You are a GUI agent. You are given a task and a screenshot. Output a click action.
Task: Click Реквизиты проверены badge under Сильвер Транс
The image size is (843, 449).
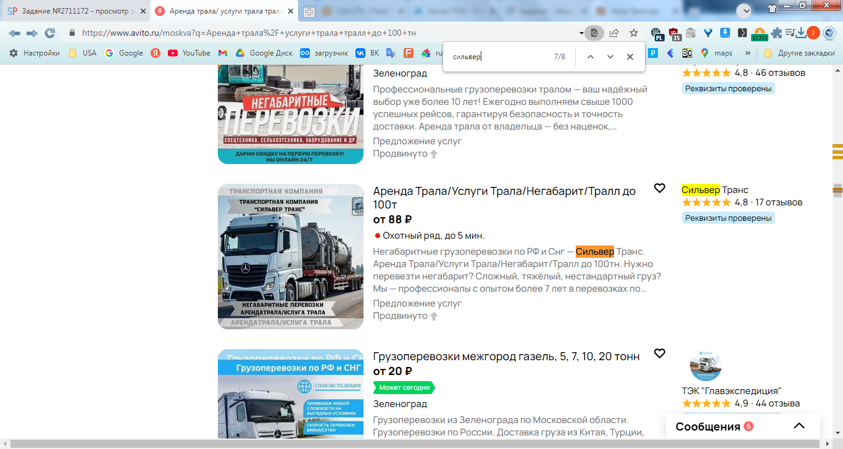(x=728, y=218)
